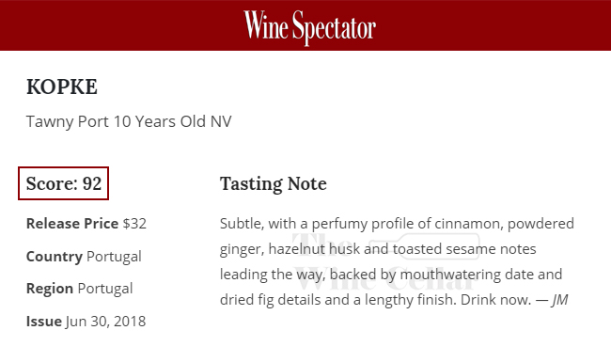
Task: Select the Portugal region value
Action: [x=105, y=289]
